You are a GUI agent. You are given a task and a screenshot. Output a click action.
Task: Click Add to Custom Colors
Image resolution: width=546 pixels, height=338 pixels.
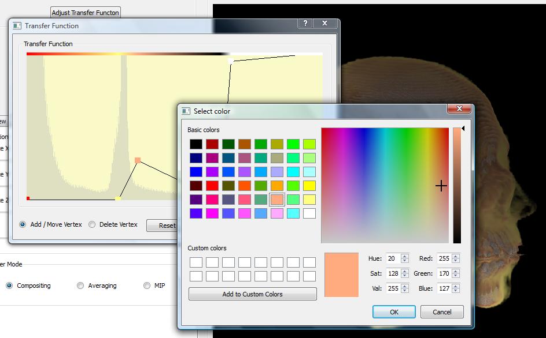pyautogui.click(x=252, y=294)
